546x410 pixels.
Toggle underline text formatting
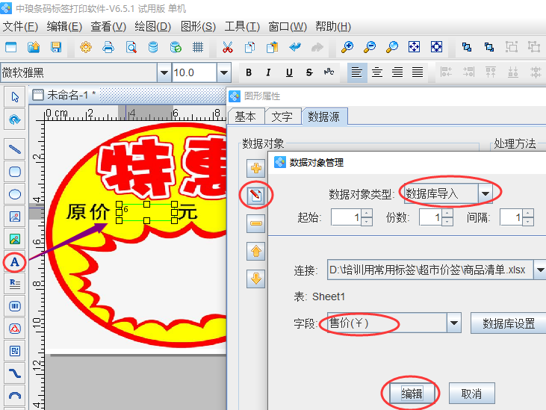(x=289, y=73)
